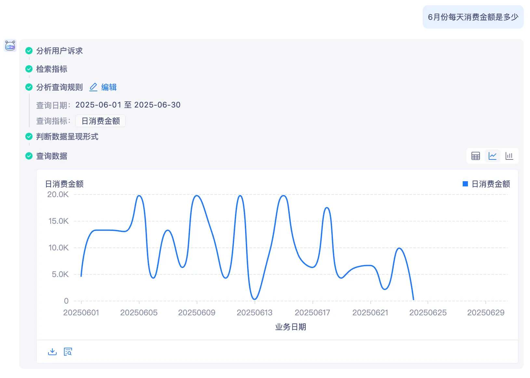This screenshot has width=530, height=378.
Task: Expand the 判断数据呈现形式 step
Action: 67,137
